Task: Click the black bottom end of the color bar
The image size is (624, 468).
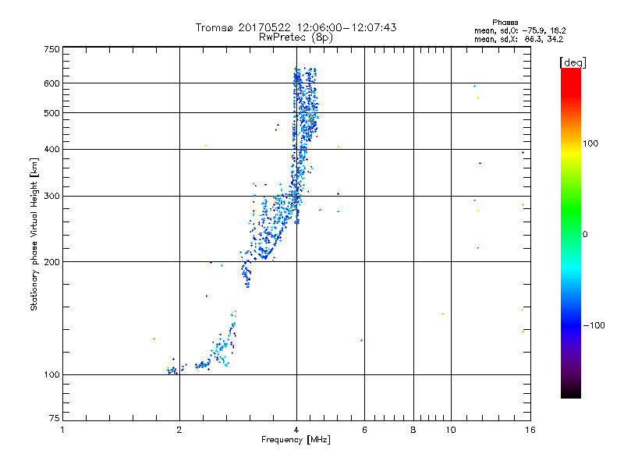Action: click(x=571, y=392)
